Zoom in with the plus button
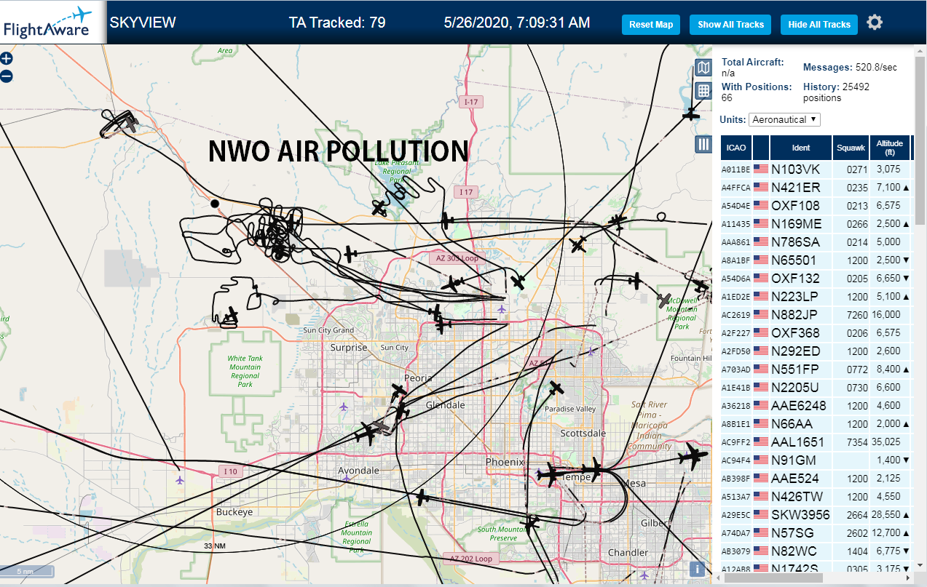The image size is (927, 587). pos(7,59)
